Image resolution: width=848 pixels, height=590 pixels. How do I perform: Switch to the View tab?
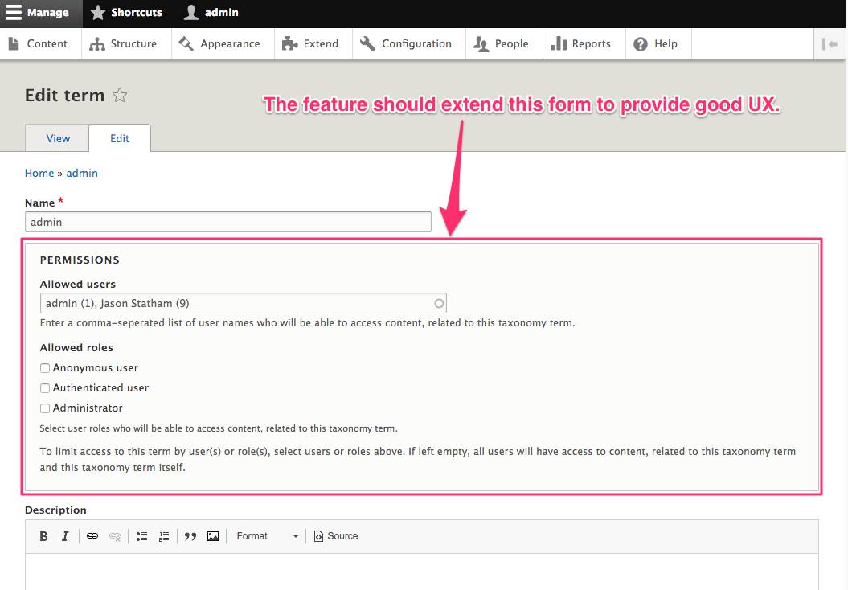click(x=56, y=137)
